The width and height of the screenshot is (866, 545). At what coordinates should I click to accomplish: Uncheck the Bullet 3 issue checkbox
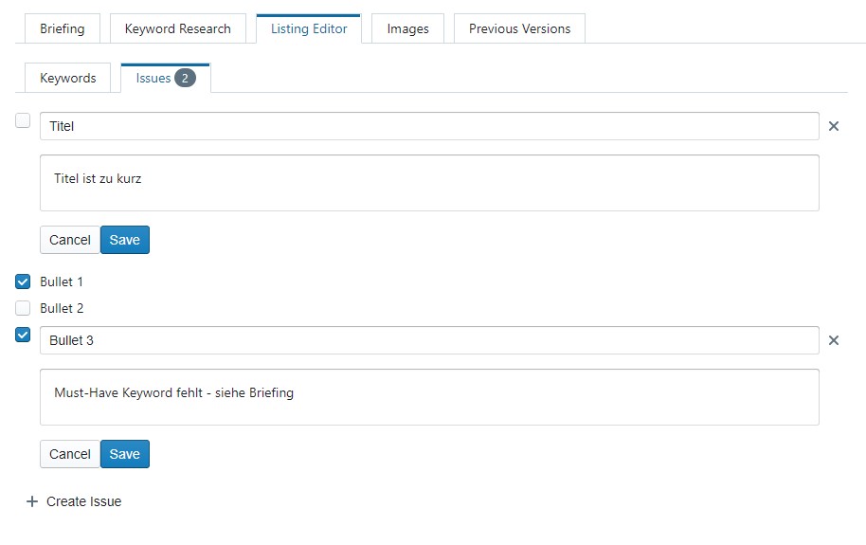coord(24,335)
